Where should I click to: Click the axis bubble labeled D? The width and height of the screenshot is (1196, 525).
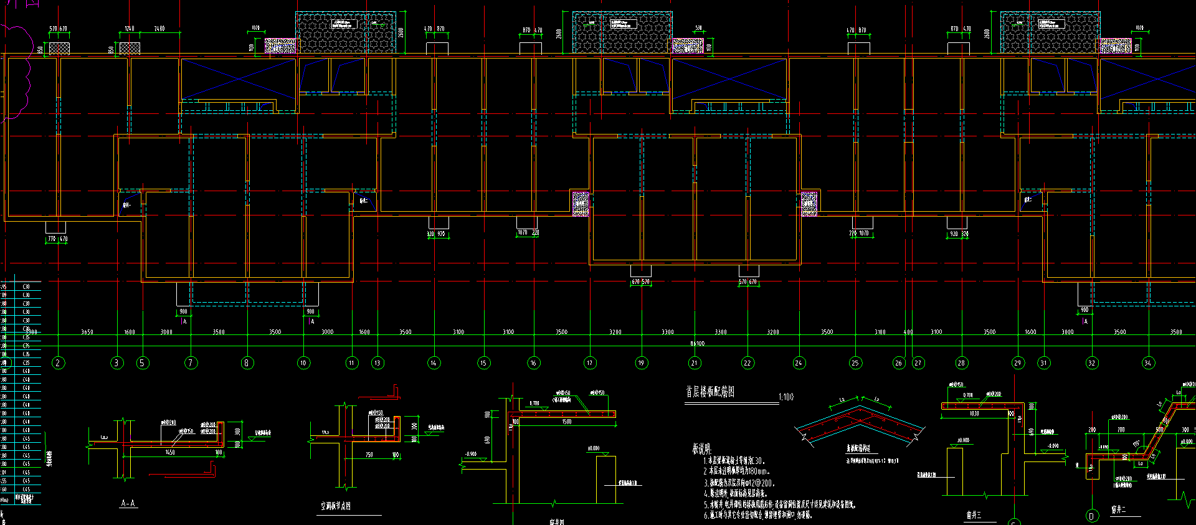coord(1091,516)
